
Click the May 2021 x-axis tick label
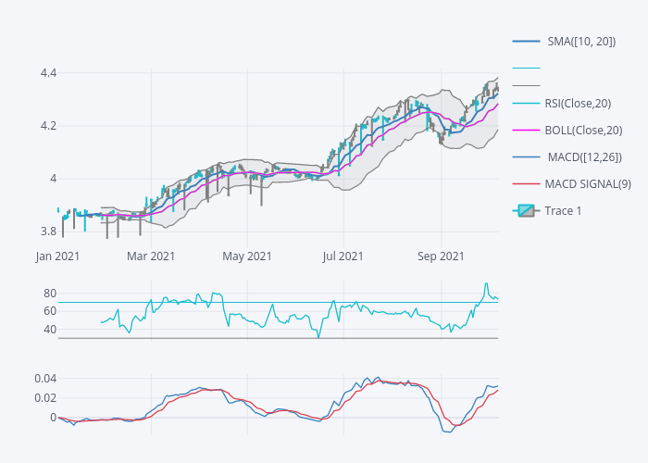tap(247, 257)
